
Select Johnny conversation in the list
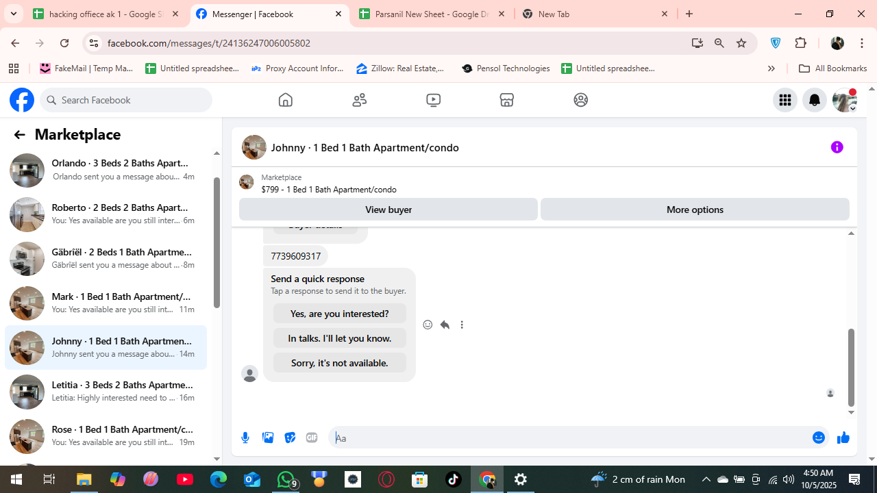coord(106,348)
